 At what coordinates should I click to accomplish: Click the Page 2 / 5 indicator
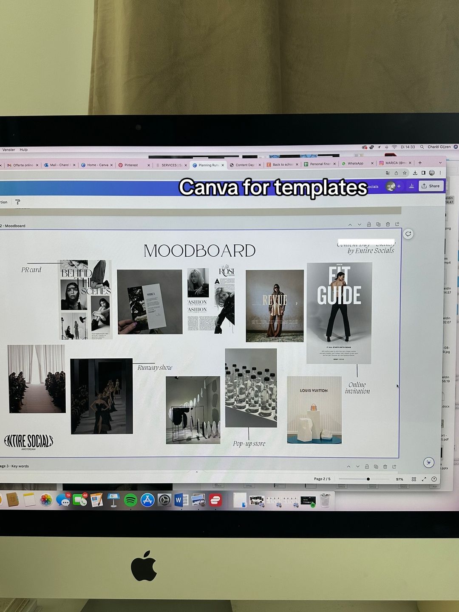(x=322, y=479)
